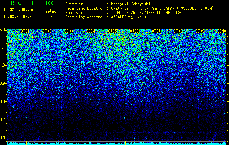Click the HROFFT 1.00 title text
The height and width of the screenshot is (145, 229).
(29, 3)
